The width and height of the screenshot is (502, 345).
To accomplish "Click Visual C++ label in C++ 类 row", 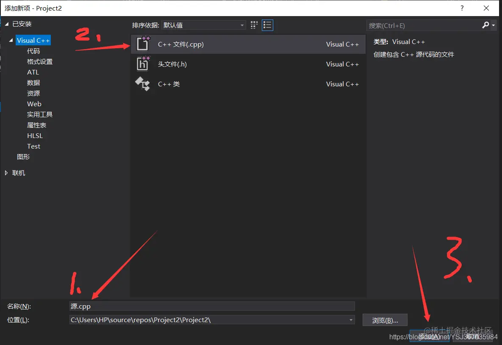I will point(342,84).
